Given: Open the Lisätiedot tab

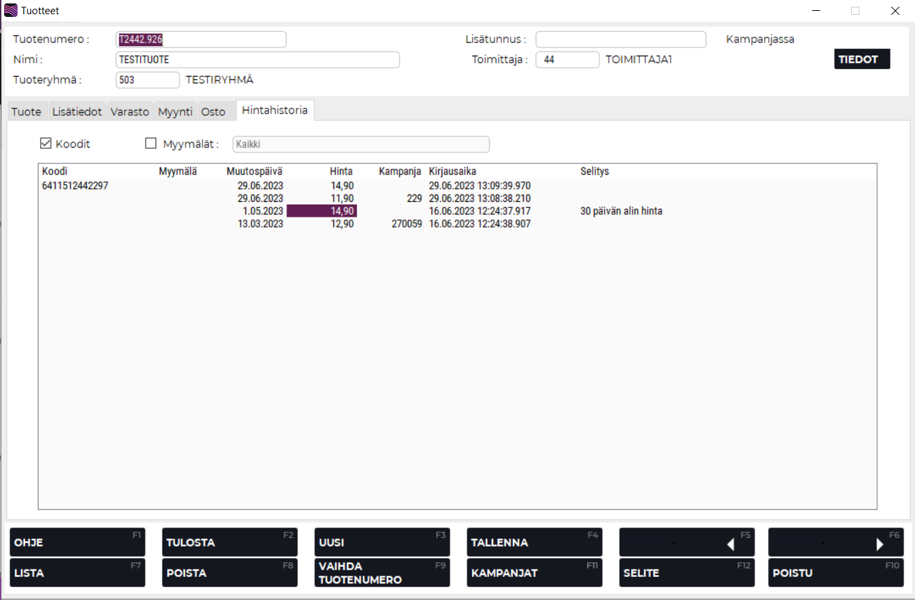Looking at the screenshot, I should click(x=77, y=112).
